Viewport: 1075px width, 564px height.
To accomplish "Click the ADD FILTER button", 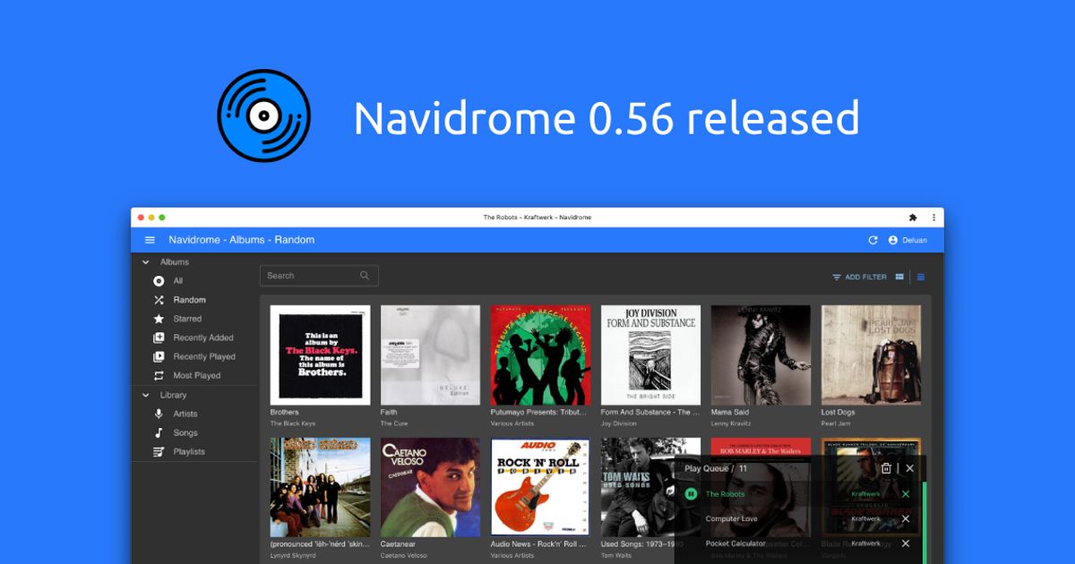I will click(859, 278).
